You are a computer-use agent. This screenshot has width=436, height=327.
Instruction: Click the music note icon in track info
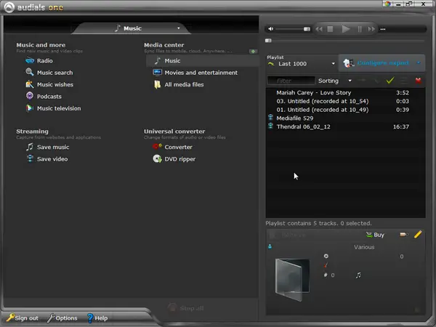pos(358,275)
